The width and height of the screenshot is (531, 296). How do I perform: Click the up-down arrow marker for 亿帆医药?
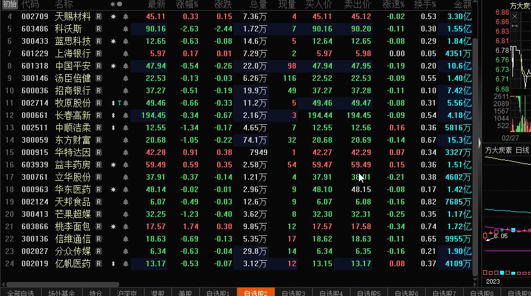click(x=113, y=263)
